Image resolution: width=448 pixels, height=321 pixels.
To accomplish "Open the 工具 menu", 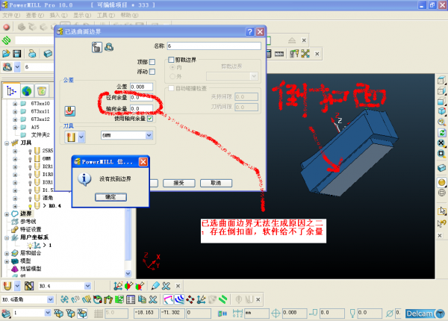I will pos(106,15).
